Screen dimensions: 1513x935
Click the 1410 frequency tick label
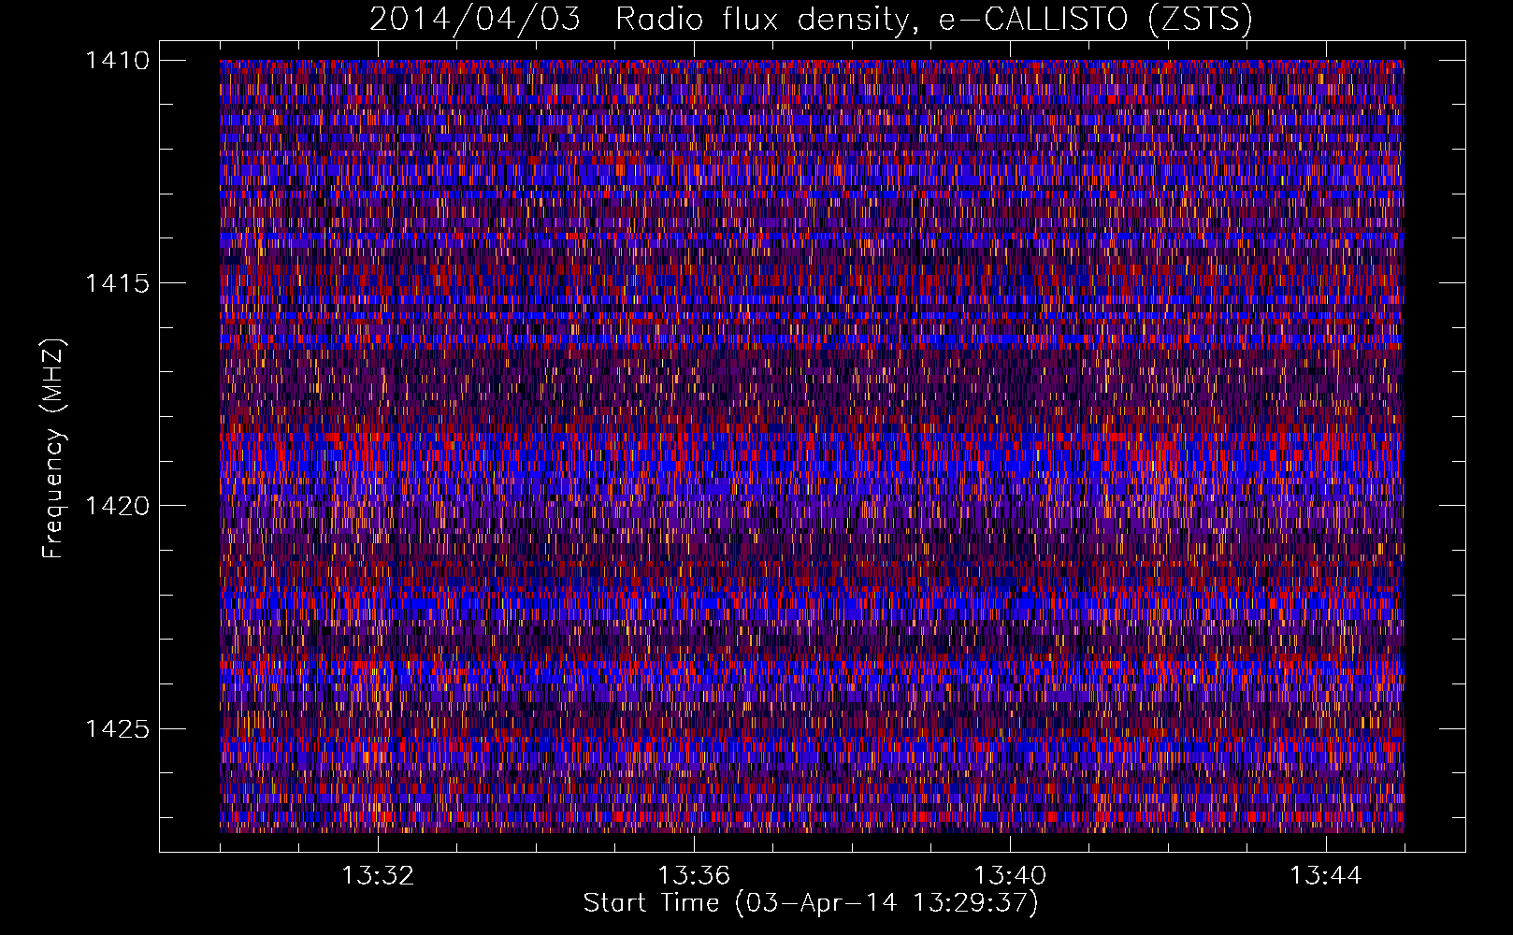click(x=117, y=61)
